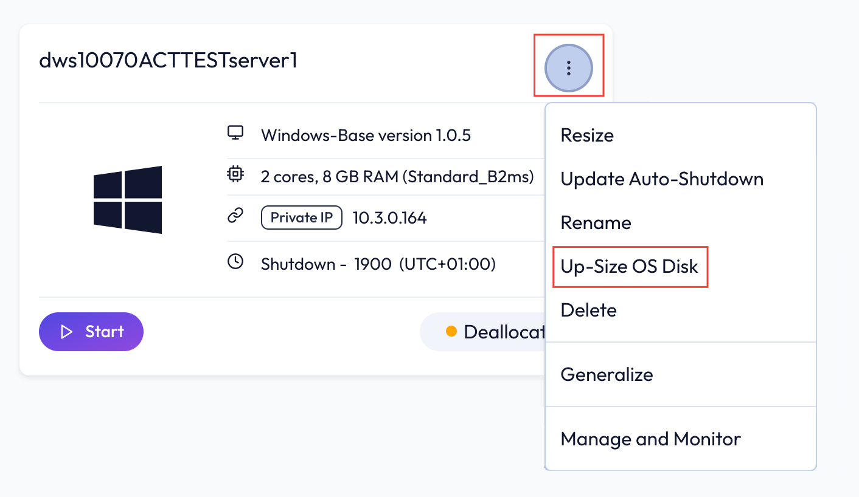Click the clock icon beside Shutdown time
859x497 pixels.
[x=235, y=262]
